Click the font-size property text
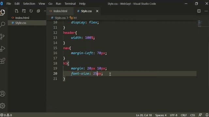Screen dimensions: 209x117 [x=80, y=73]
